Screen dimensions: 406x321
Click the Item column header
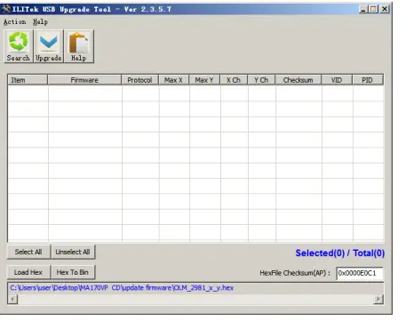click(x=28, y=80)
